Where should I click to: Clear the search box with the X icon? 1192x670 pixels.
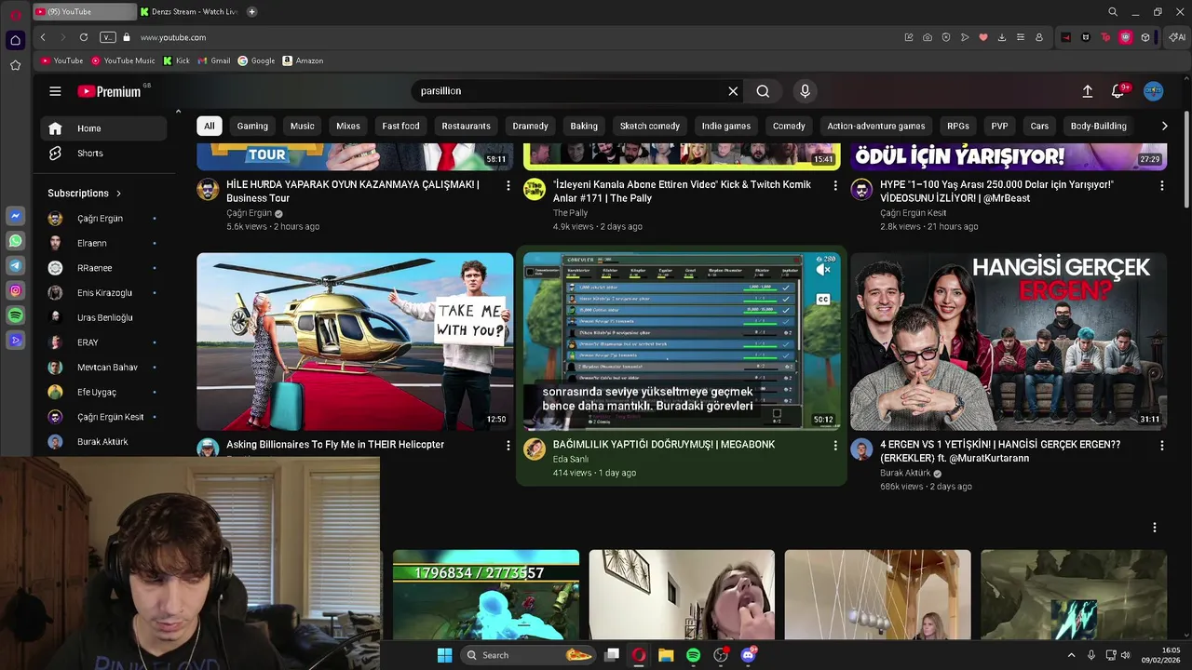pyautogui.click(x=733, y=91)
